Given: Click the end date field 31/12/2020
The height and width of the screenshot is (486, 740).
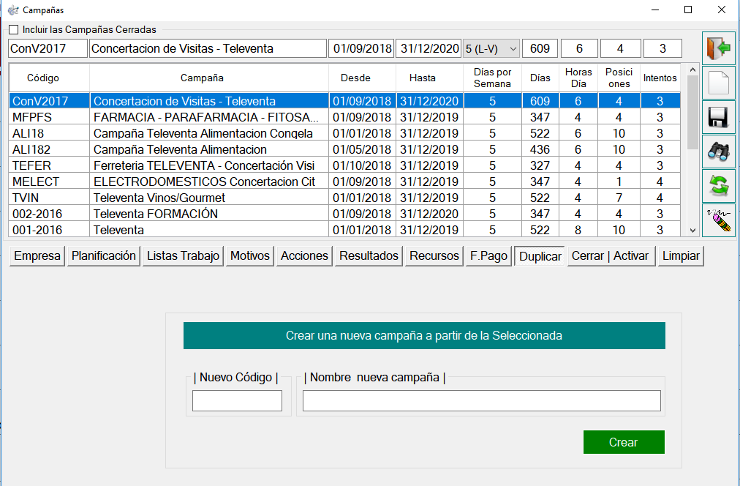Looking at the screenshot, I should (x=428, y=48).
